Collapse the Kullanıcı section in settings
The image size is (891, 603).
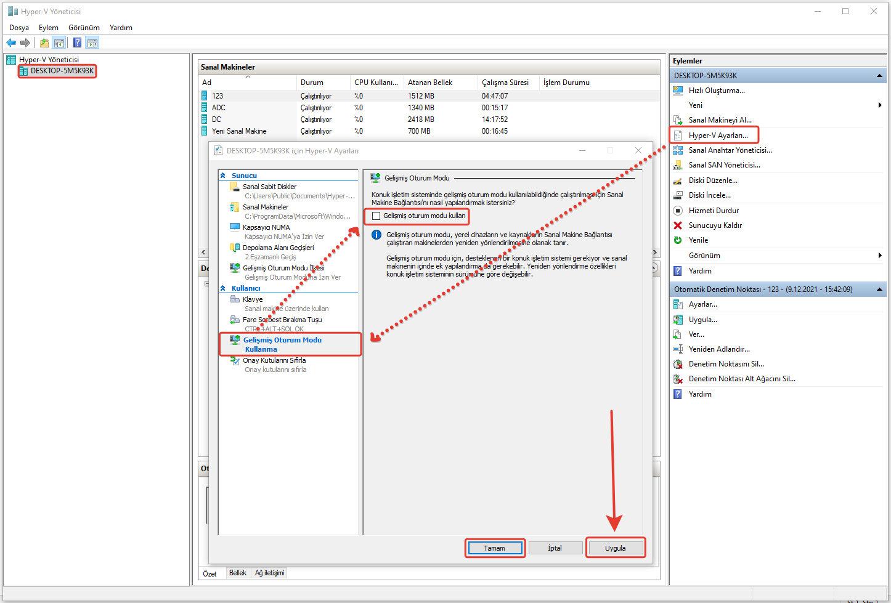(x=223, y=288)
